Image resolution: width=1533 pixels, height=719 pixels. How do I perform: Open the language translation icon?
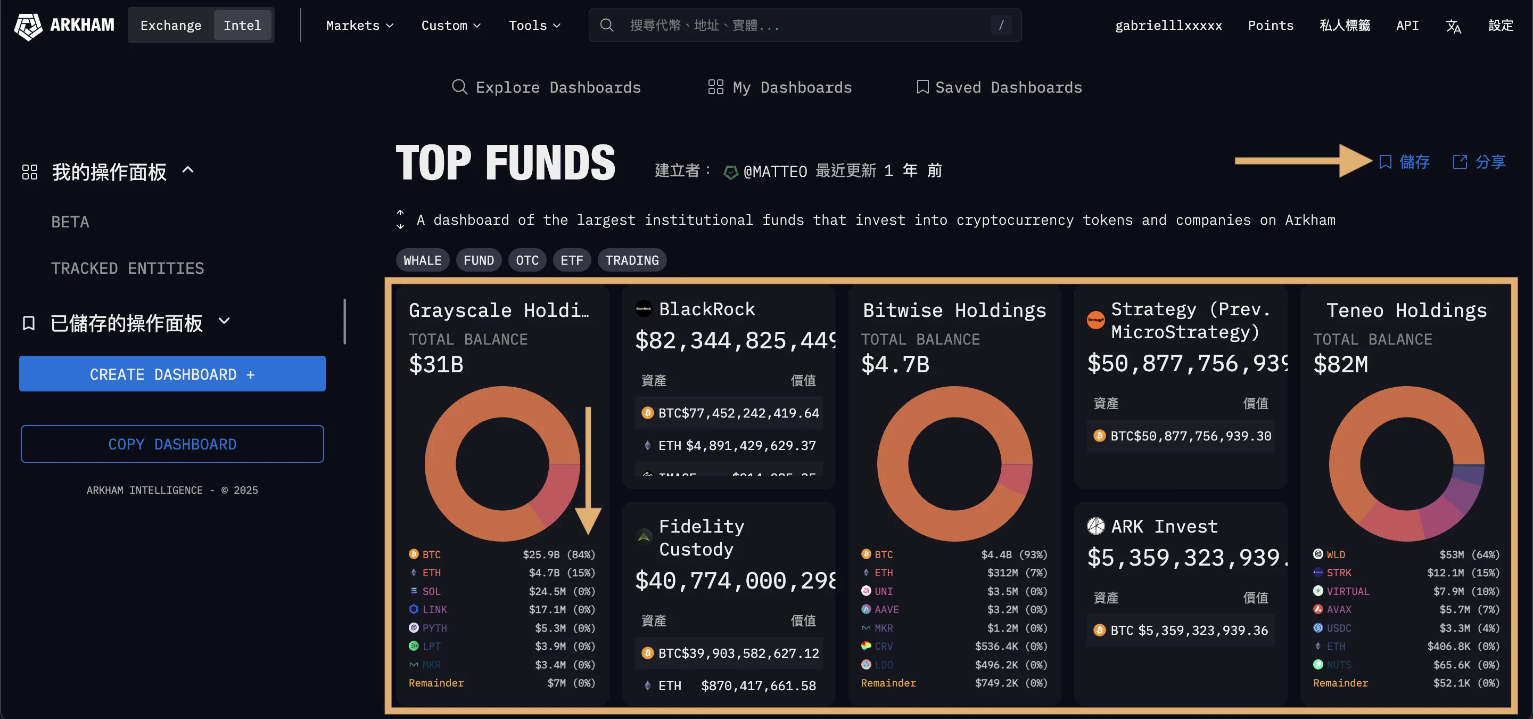coord(1453,26)
